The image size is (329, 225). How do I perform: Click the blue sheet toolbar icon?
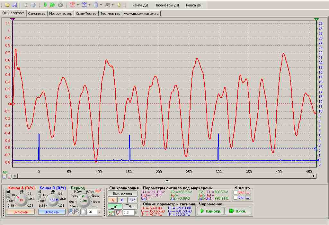96,5
